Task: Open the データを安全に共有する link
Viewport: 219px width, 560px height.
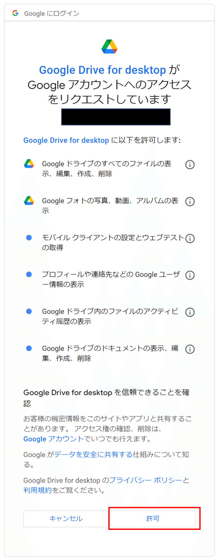Action: [x=93, y=454]
